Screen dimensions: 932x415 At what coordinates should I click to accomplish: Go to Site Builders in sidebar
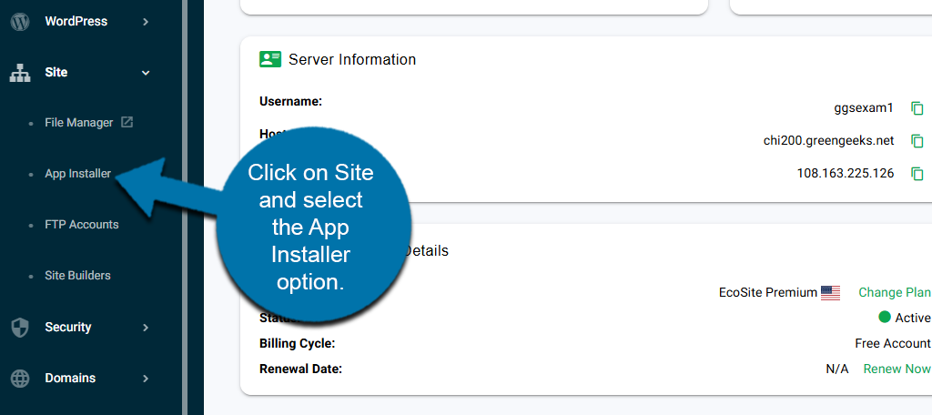coord(77,276)
